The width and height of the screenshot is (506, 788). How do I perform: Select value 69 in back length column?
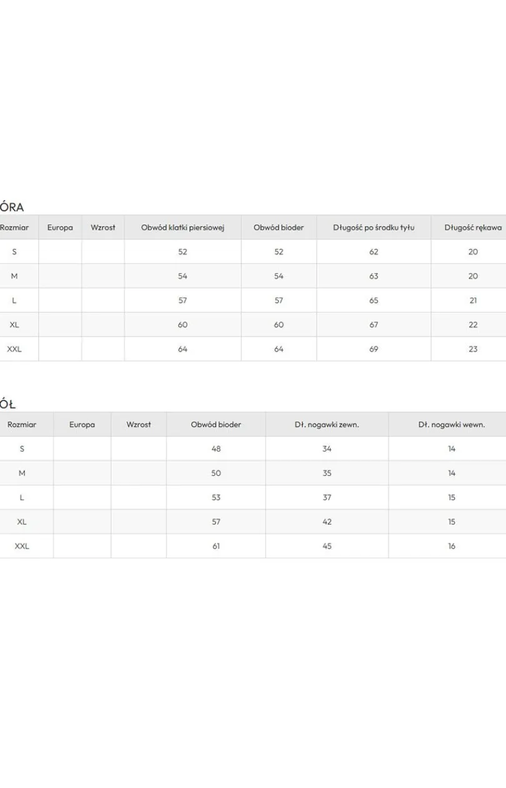[x=374, y=349]
